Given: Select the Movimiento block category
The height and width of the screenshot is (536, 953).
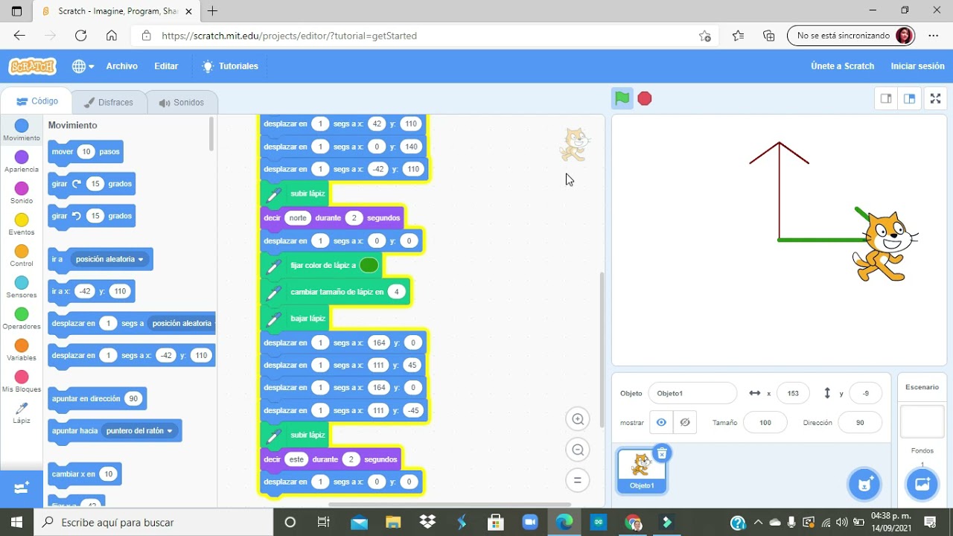Looking at the screenshot, I should tap(22, 130).
